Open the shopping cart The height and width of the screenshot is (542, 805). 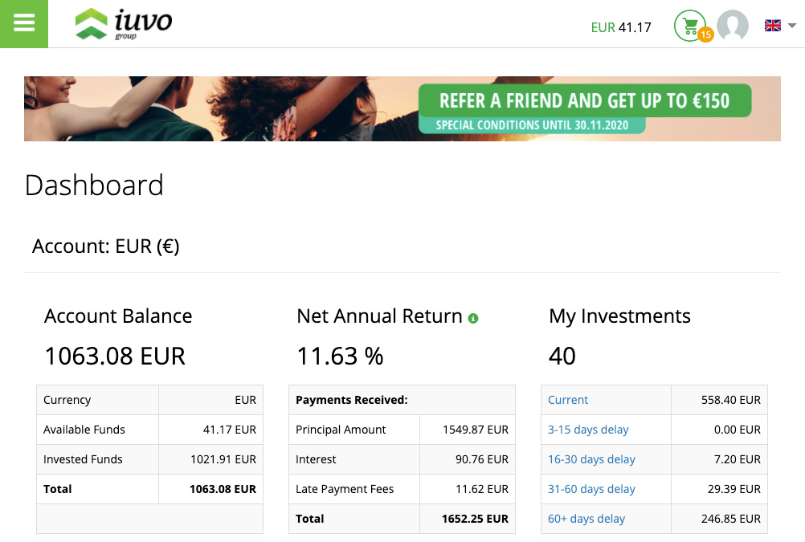[689, 26]
